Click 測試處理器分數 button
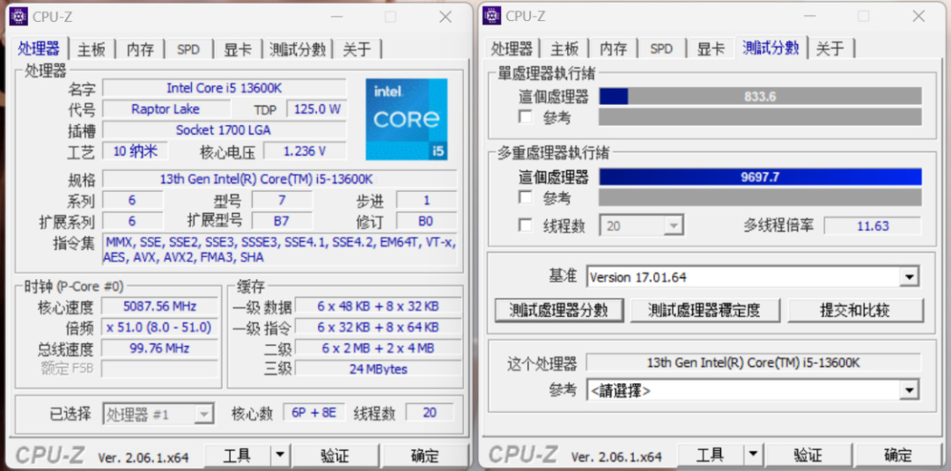 click(x=558, y=311)
